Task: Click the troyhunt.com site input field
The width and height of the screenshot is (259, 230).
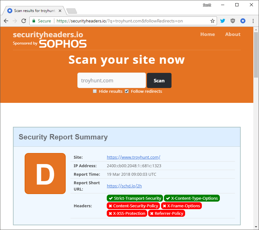Action: (x=111, y=80)
